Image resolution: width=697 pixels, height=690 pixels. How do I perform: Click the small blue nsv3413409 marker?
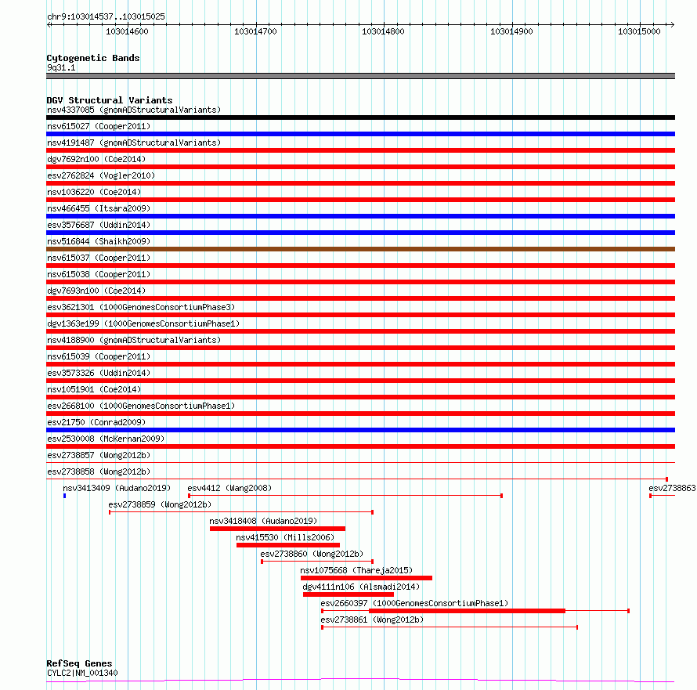64,496
